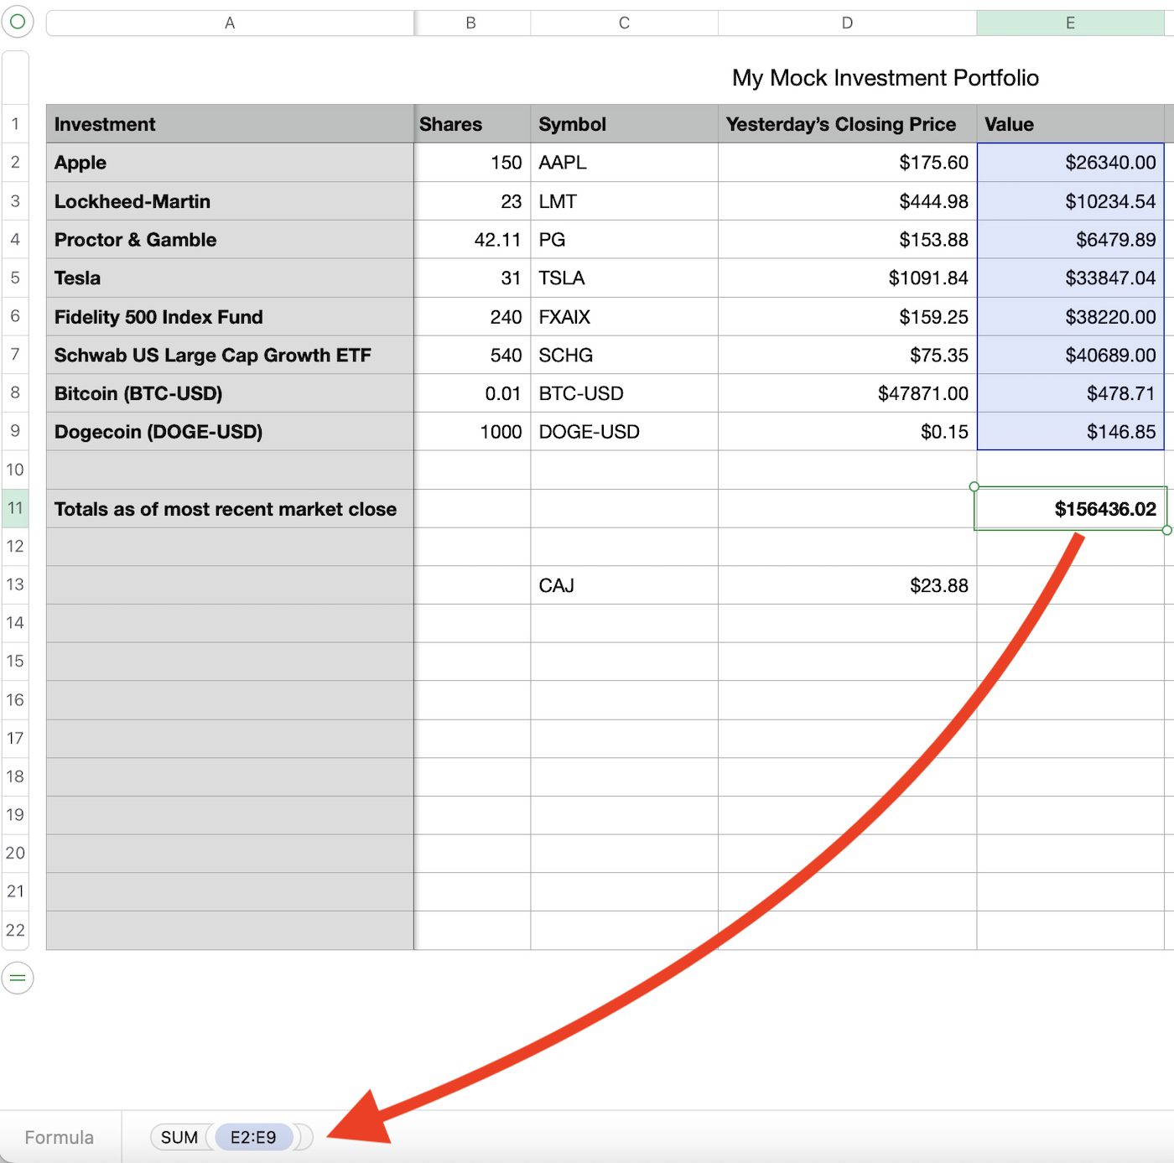The image size is (1174, 1163).
Task: Select column E header
Action: point(1071,23)
